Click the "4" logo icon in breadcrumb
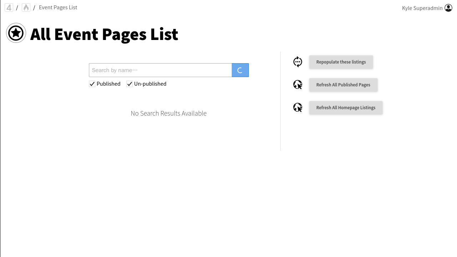The width and height of the screenshot is (457, 257). tap(9, 7)
